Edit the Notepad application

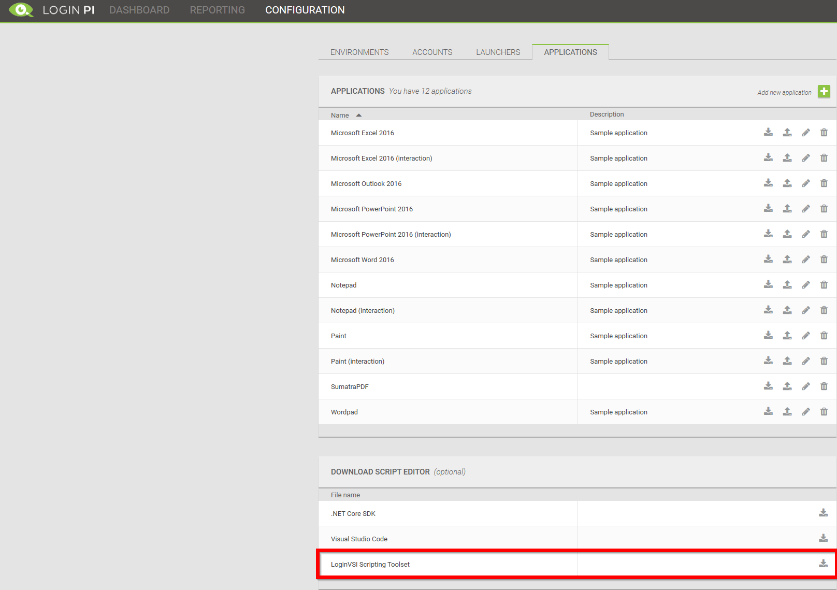(x=806, y=285)
